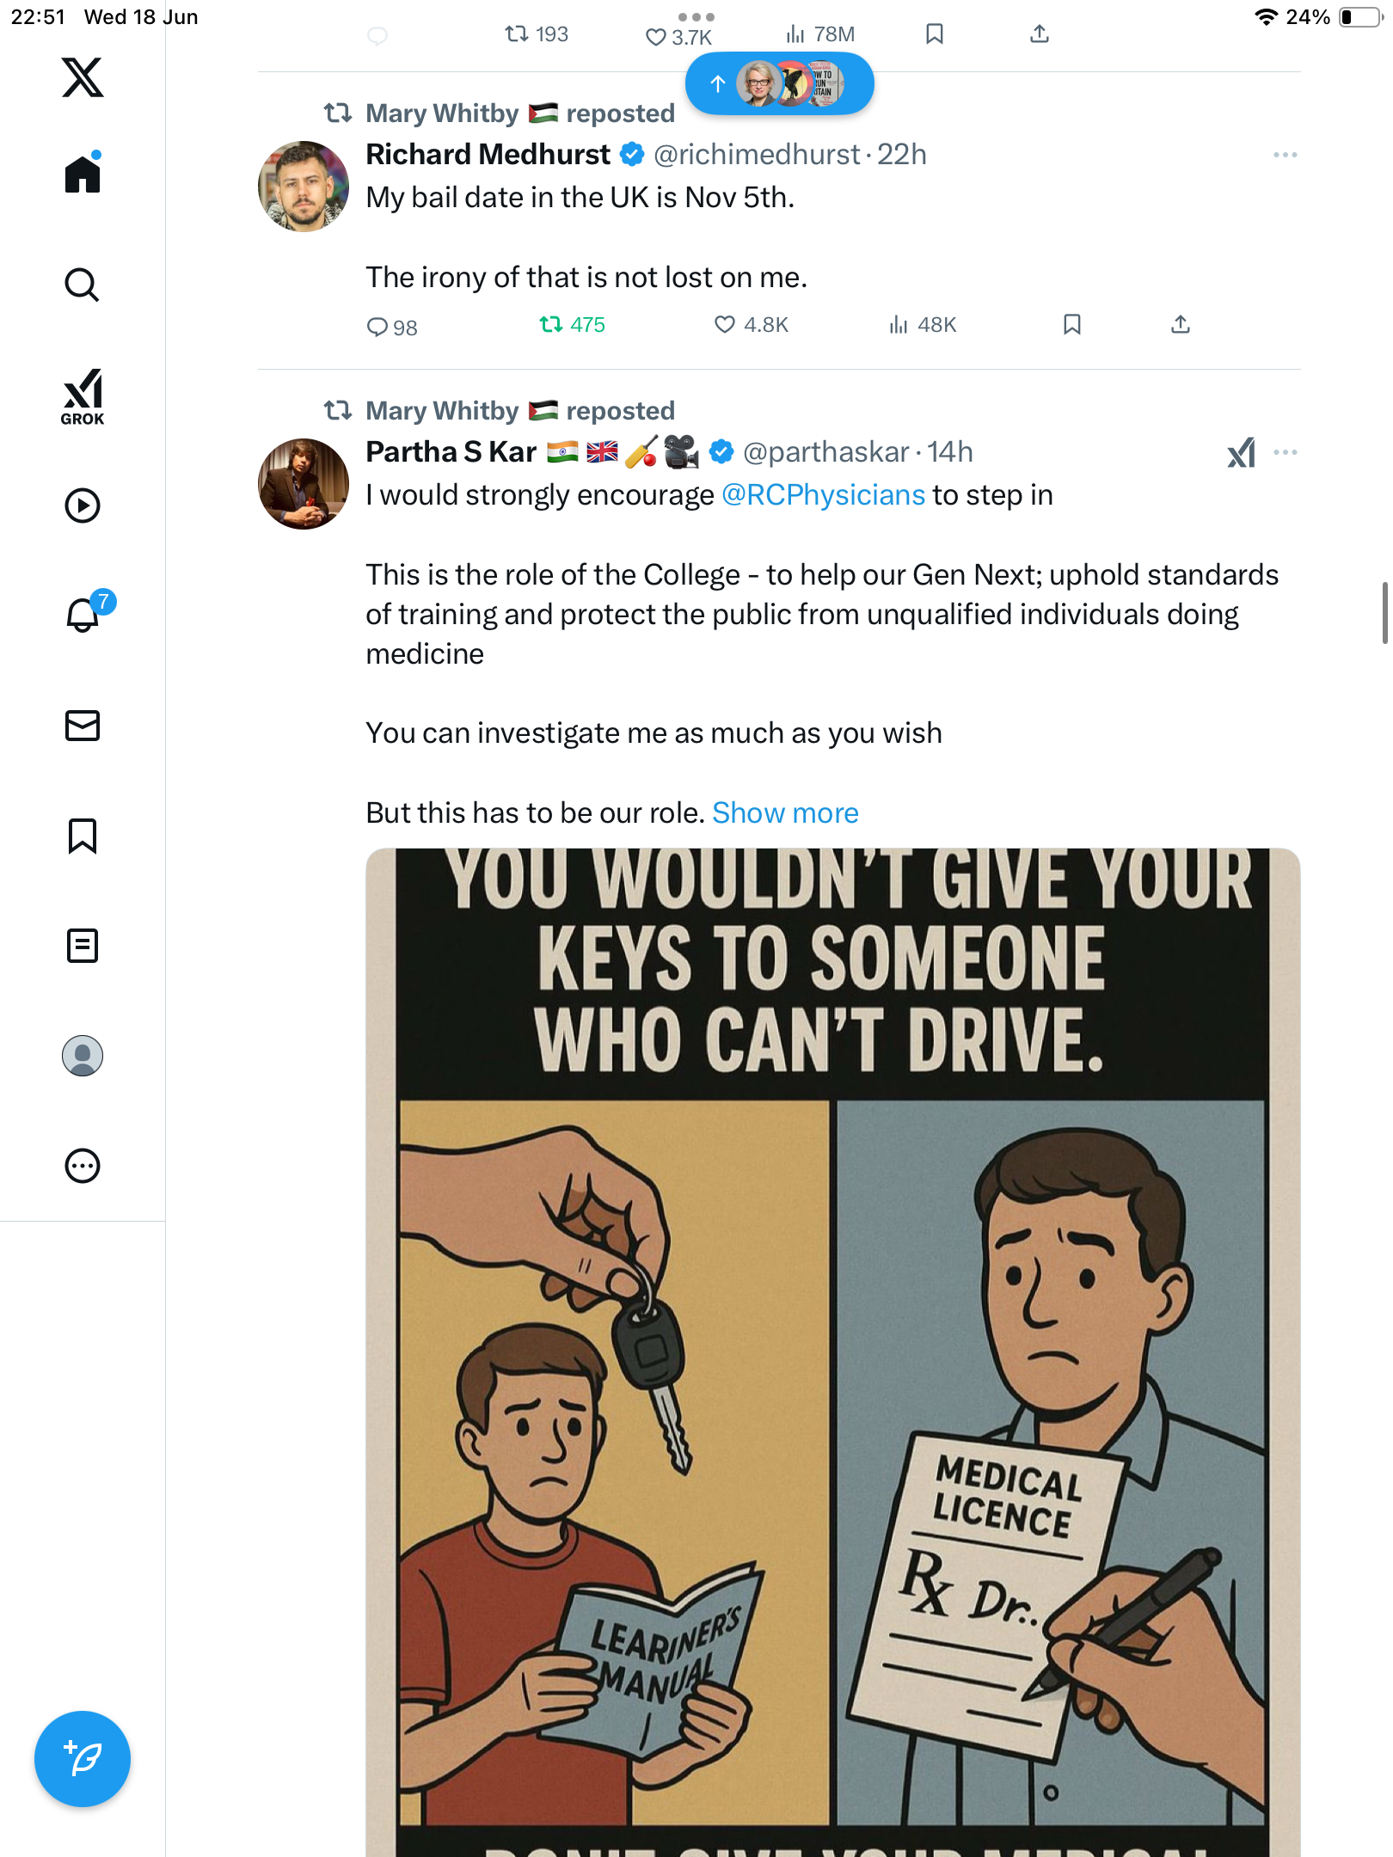Click the timeline scrollbar handle
The width and height of the screenshot is (1393, 1857).
[1384, 612]
